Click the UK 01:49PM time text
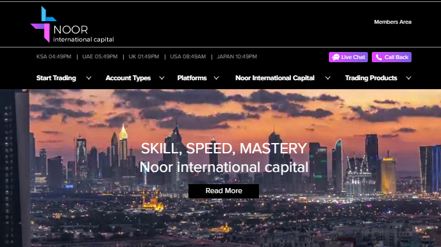This screenshot has height=247, width=441. point(144,56)
